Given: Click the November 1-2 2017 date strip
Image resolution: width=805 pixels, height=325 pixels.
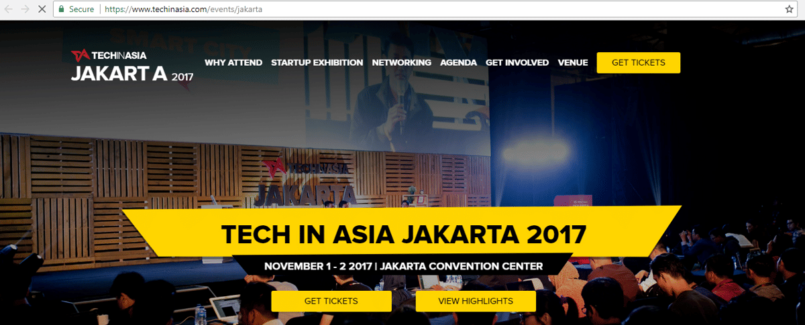Looking at the screenshot, I should 403,266.
